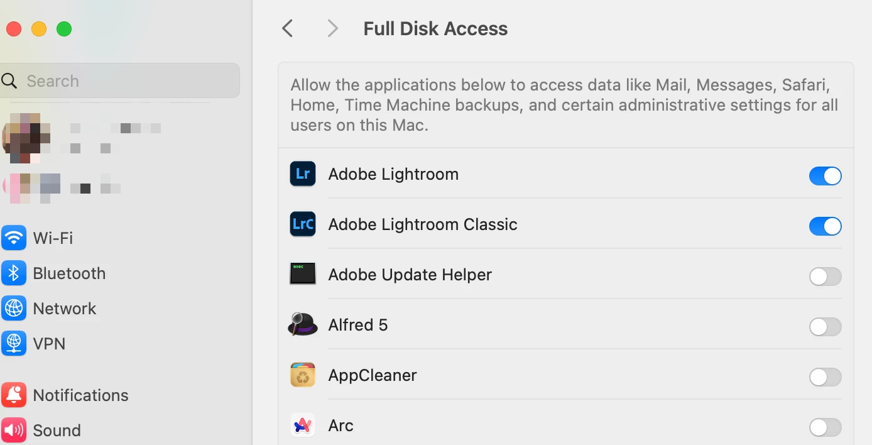Click the Alfred 5 hat icon

coord(302,324)
